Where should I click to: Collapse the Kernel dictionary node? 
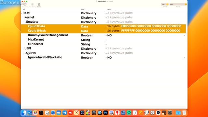coord(23,18)
